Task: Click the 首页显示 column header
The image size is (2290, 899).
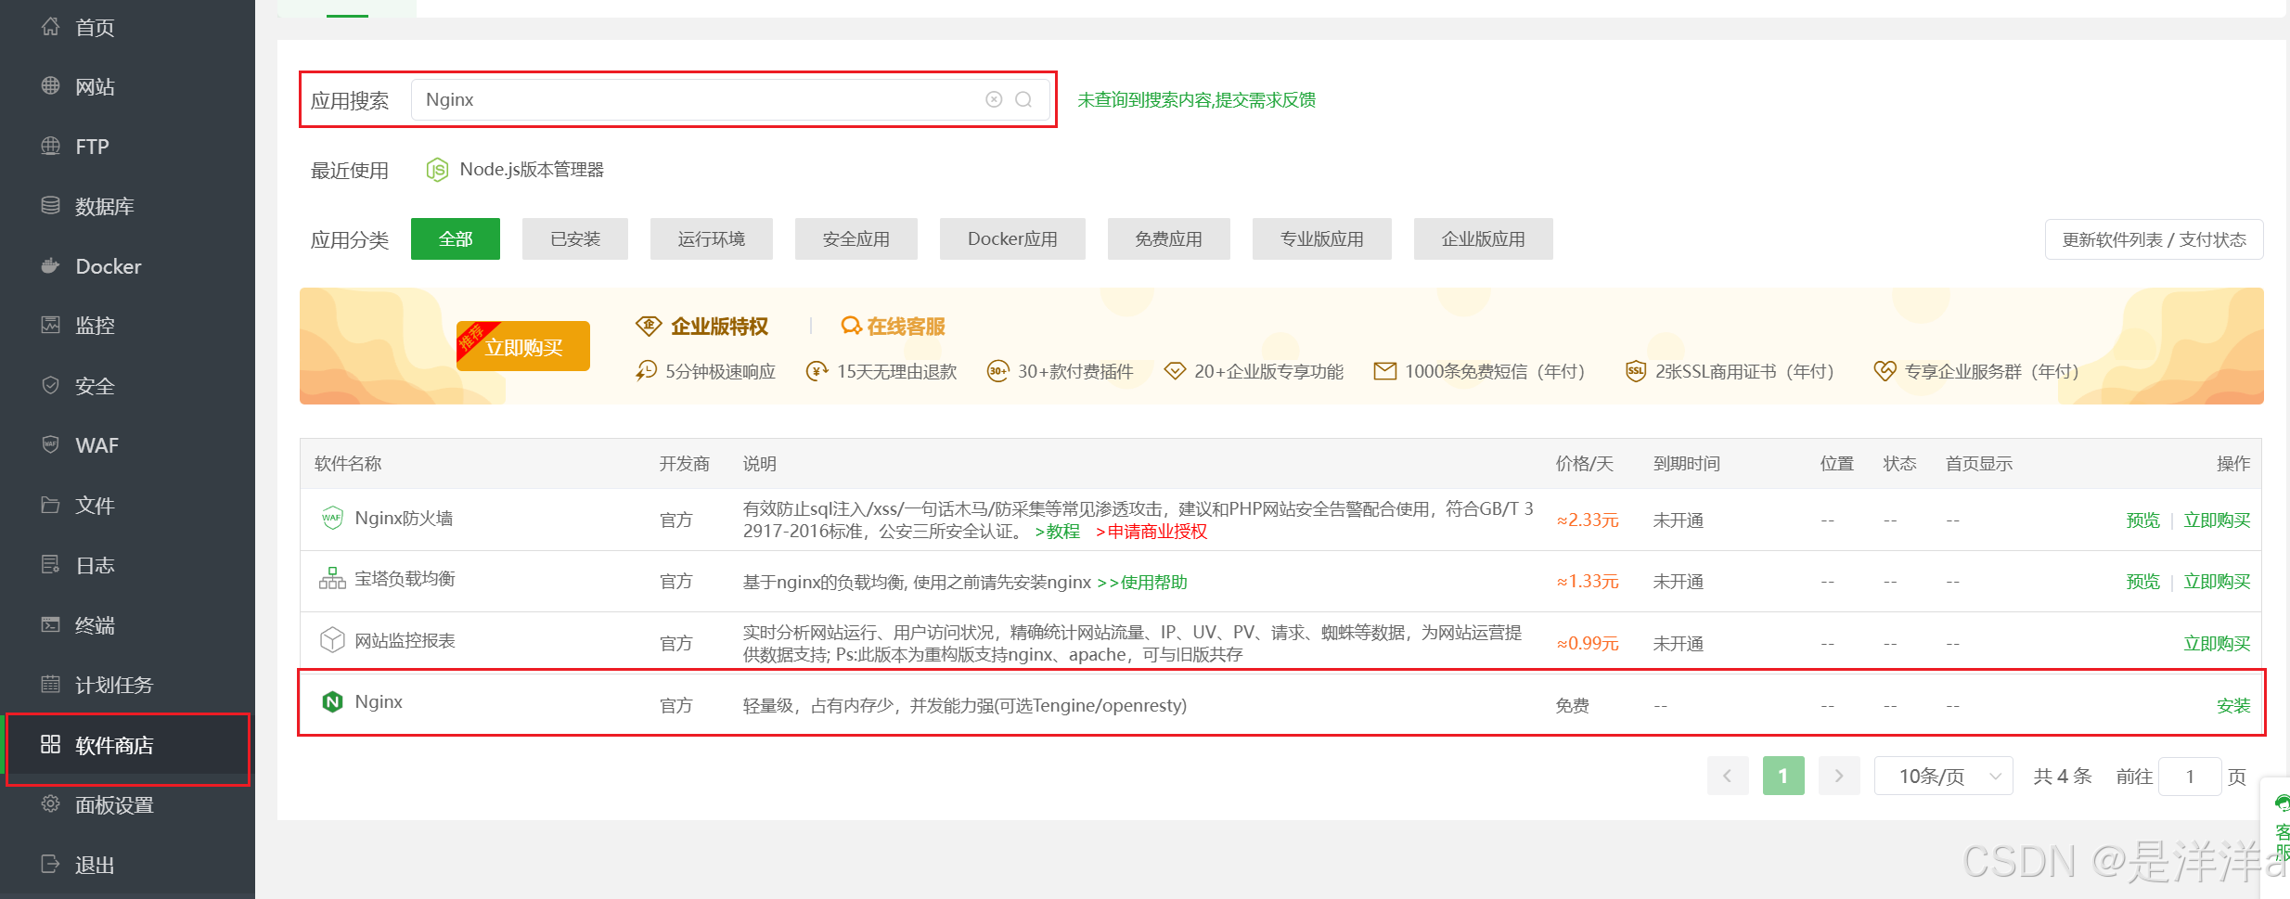Action: tap(1979, 463)
